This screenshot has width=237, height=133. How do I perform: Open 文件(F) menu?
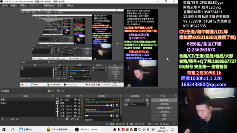pyautogui.click(x=4, y=6)
